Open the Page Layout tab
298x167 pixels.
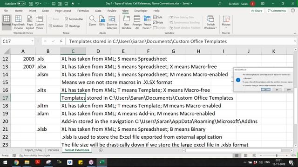click(63, 11)
